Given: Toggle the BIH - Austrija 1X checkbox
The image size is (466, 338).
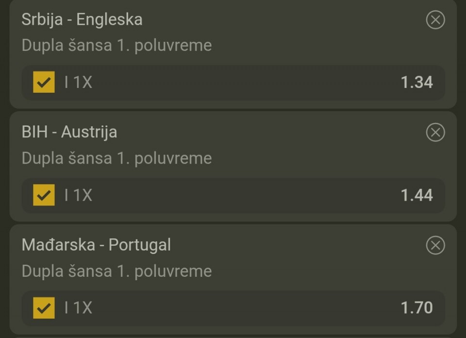Looking at the screenshot, I should 44,195.
